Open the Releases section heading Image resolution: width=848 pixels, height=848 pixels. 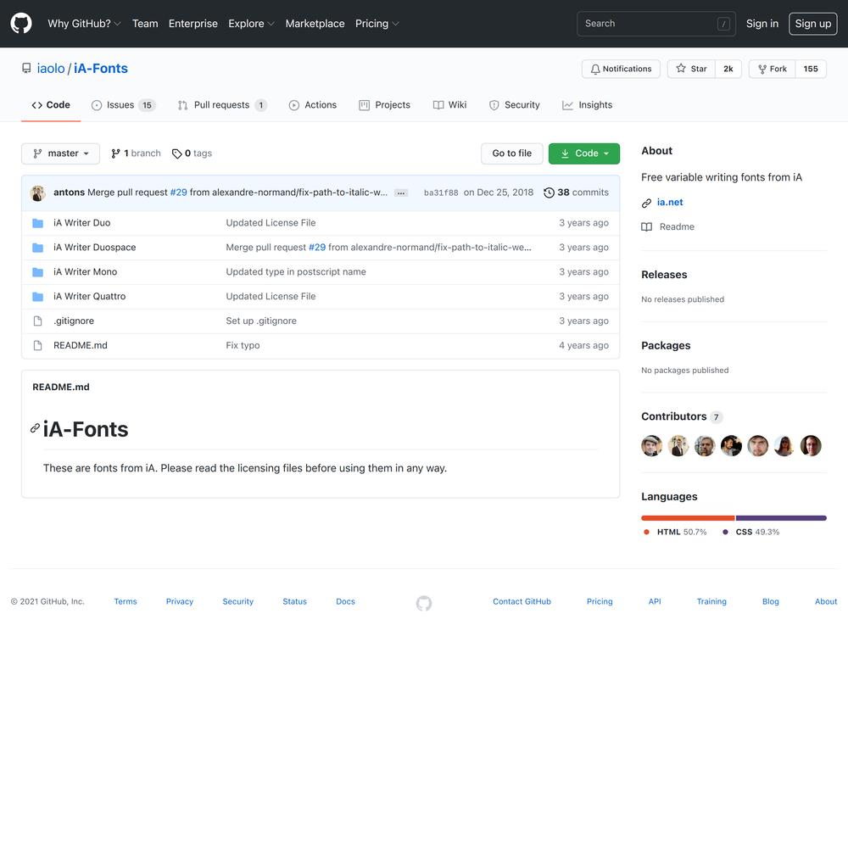coord(664,274)
